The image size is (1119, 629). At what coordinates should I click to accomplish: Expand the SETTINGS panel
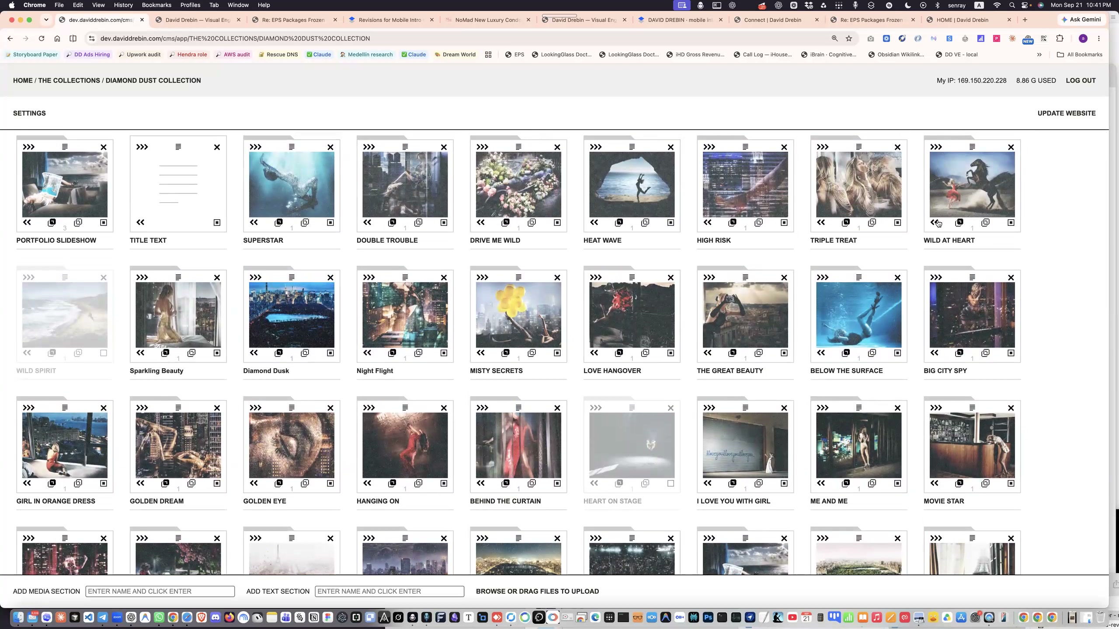pos(29,113)
